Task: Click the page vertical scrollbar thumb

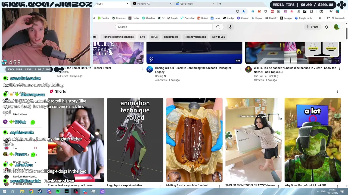Action: click(346, 33)
